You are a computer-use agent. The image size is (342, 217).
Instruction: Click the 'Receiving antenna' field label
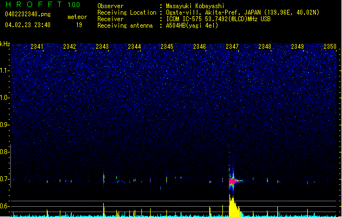(125, 25)
